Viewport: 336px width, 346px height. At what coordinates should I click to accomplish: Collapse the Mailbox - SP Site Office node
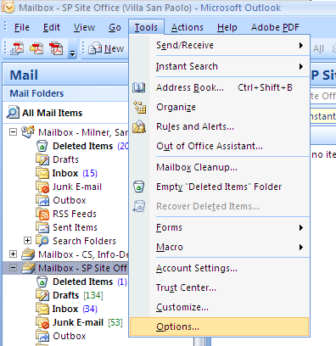pyautogui.click(x=13, y=268)
